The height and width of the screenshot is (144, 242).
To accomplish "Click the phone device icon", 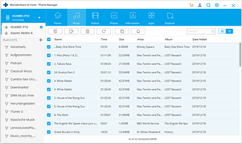I will (x=8, y=18).
